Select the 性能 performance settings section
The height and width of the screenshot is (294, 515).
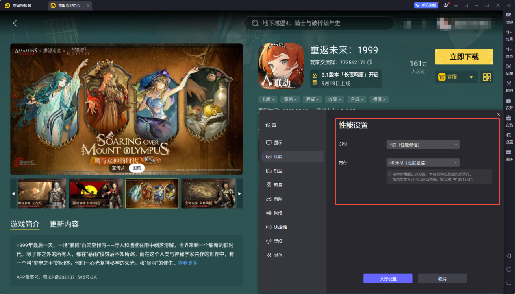point(293,157)
